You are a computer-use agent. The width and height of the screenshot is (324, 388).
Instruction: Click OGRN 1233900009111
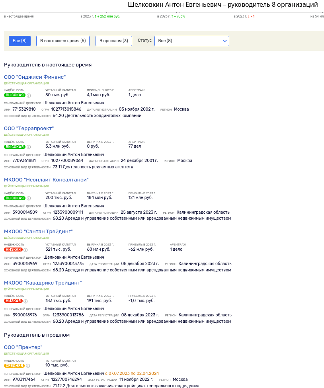[x=68, y=212]
